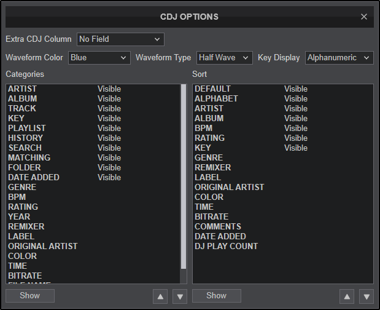Select COMMENTS in the Sort list
Image resolution: width=380 pixels, height=310 pixels.
click(218, 226)
